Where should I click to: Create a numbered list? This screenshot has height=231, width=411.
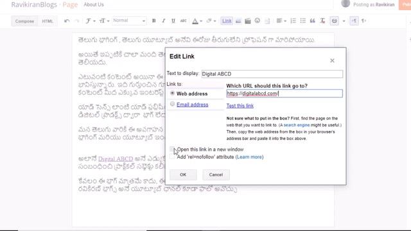coord(293,21)
